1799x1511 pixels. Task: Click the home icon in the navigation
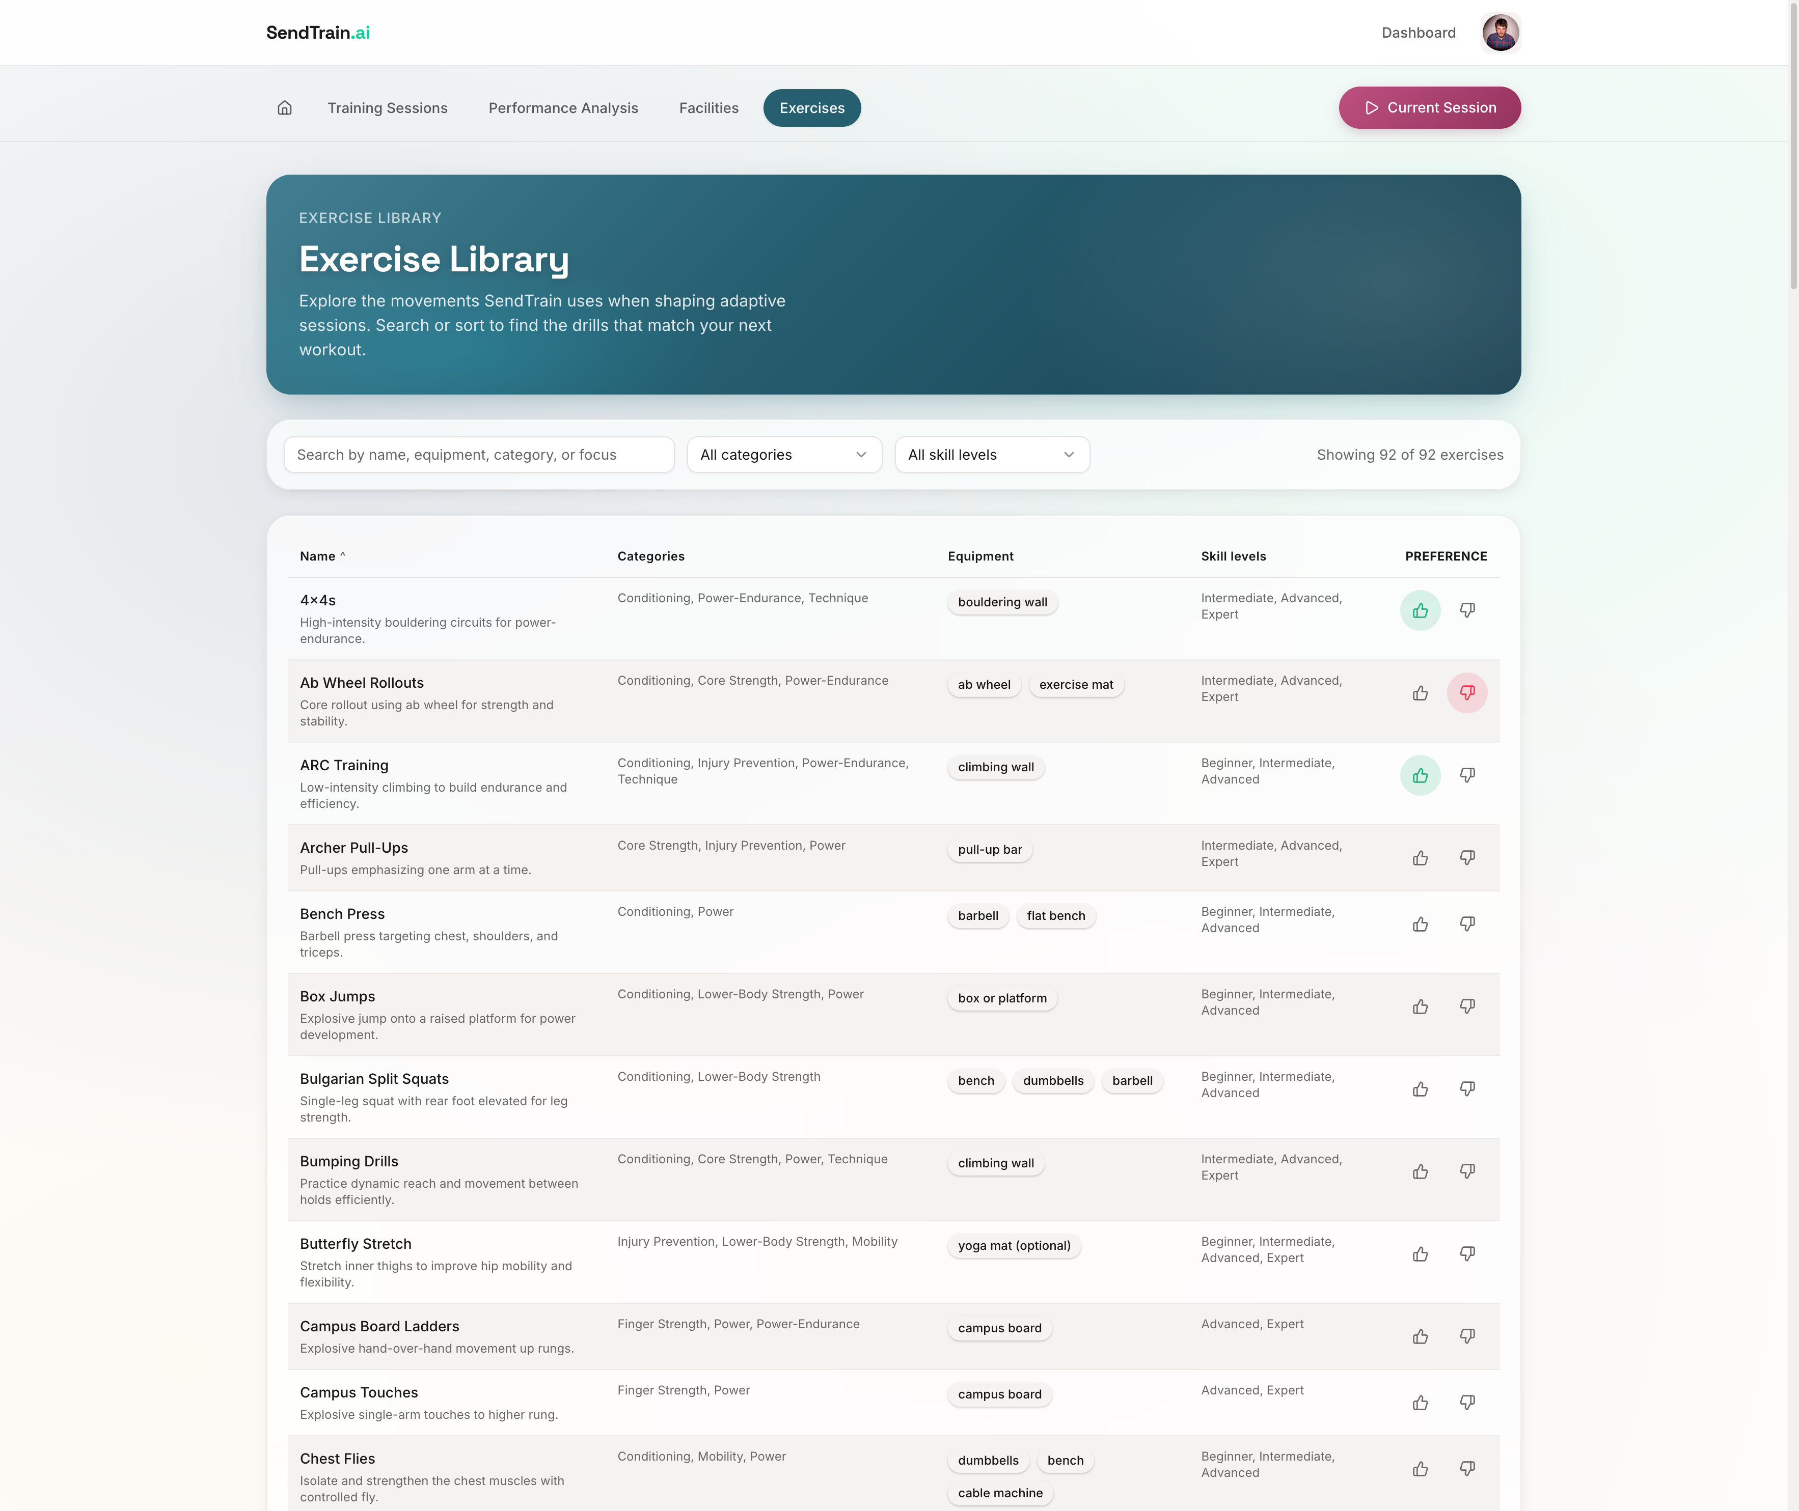click(284, 108)
